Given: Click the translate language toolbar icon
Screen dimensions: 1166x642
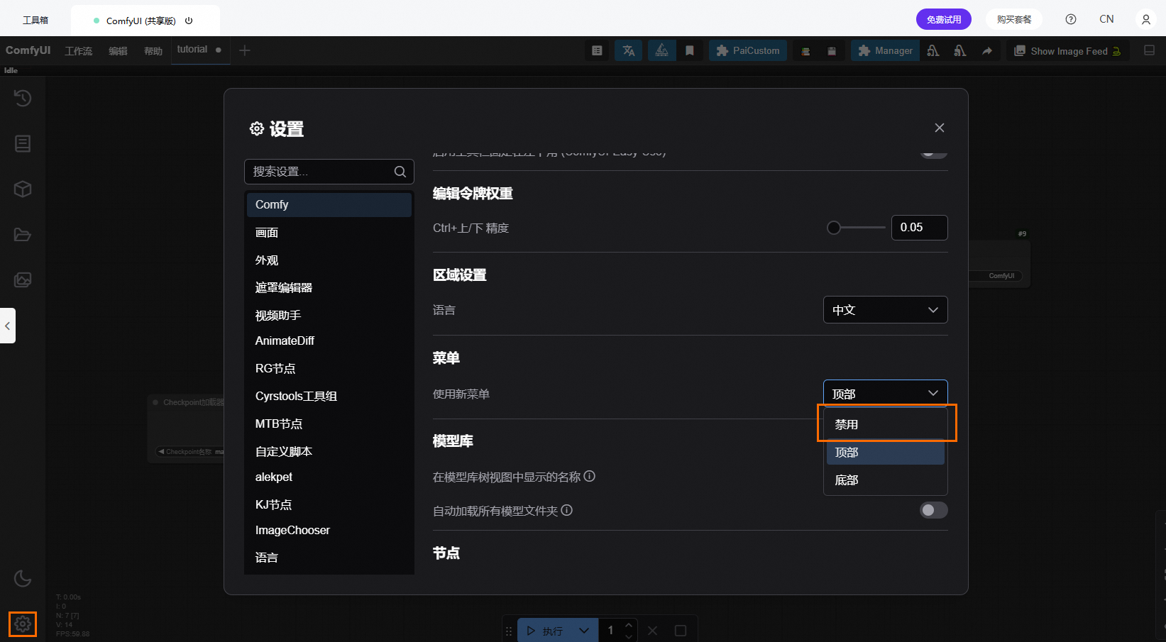Looking at the screenshot, I should pos(629,50).
